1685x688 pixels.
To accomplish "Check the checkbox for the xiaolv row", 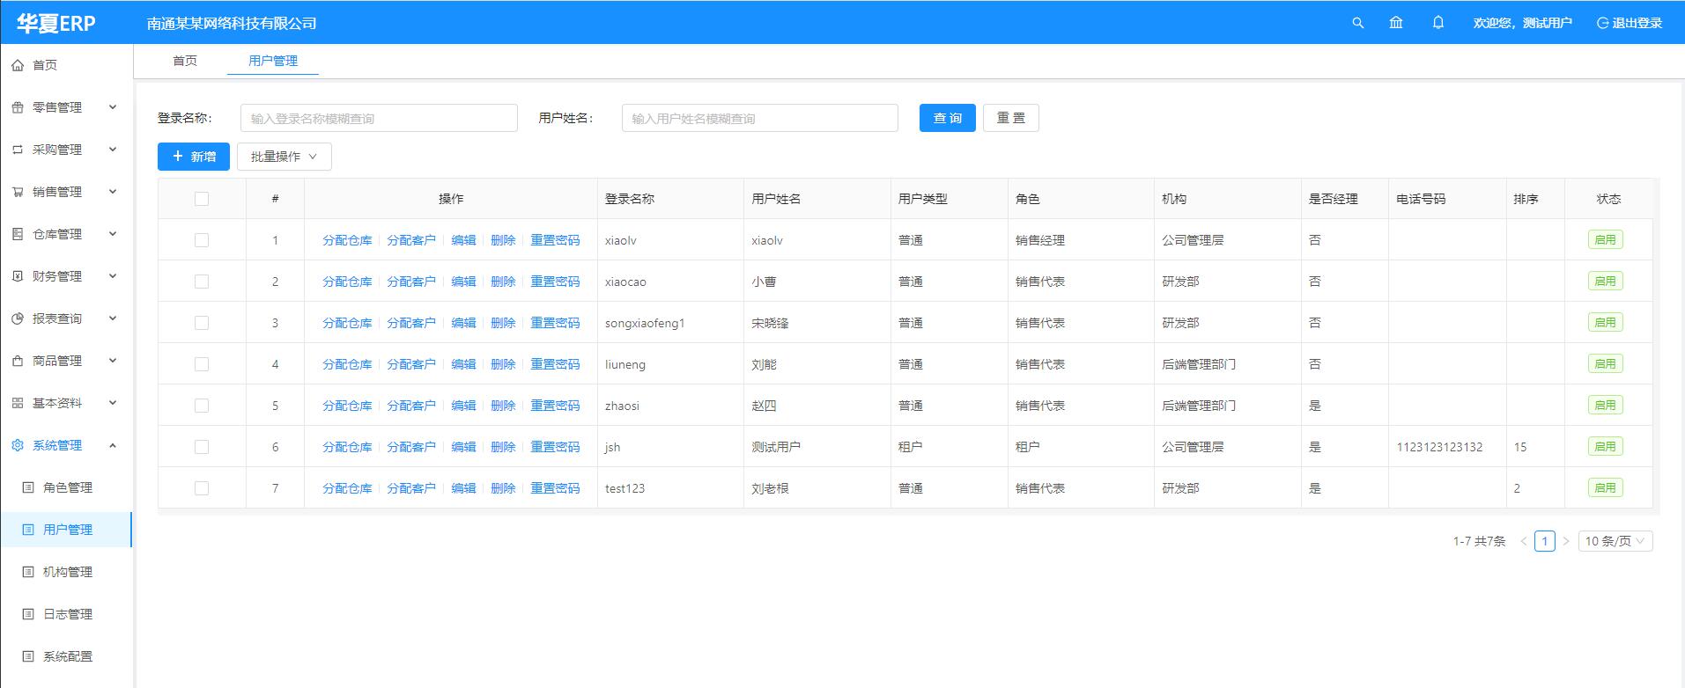I will tap(202, 240).
